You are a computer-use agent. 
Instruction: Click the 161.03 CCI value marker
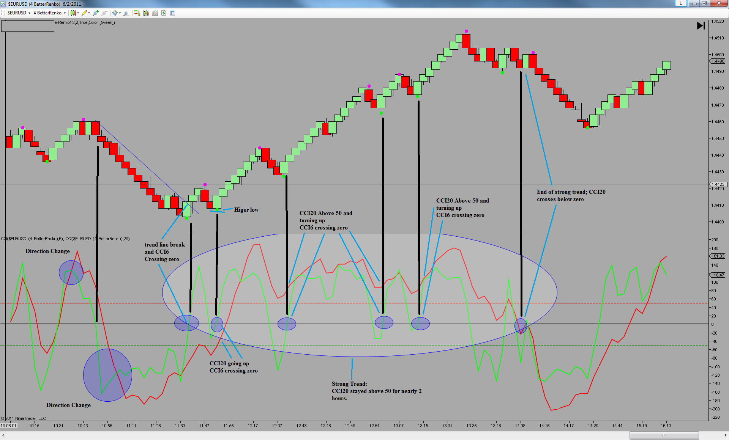[x=718, y=256]
